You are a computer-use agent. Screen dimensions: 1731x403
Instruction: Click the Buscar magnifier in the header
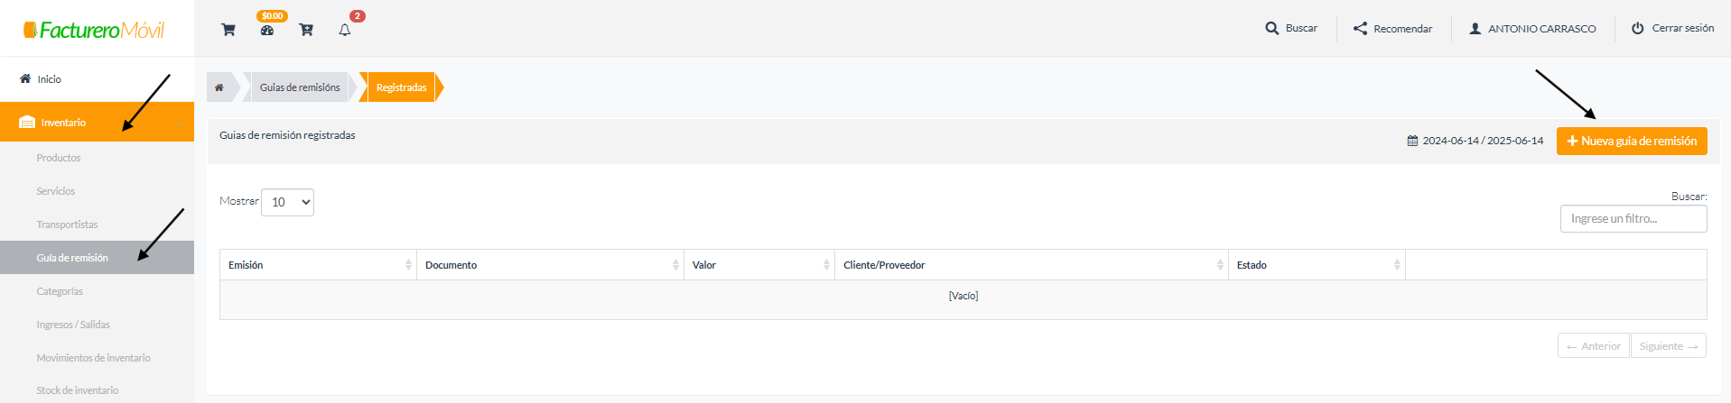coord(1271,28)
